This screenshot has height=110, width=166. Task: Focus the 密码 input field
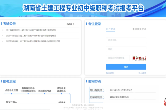[126, 49]
